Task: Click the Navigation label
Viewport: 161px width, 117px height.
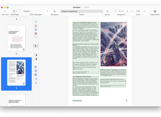Action: point(121,15)
